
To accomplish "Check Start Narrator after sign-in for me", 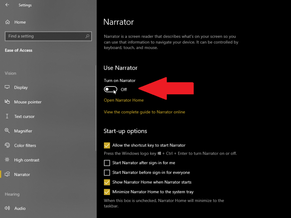I will coord(107,163).
